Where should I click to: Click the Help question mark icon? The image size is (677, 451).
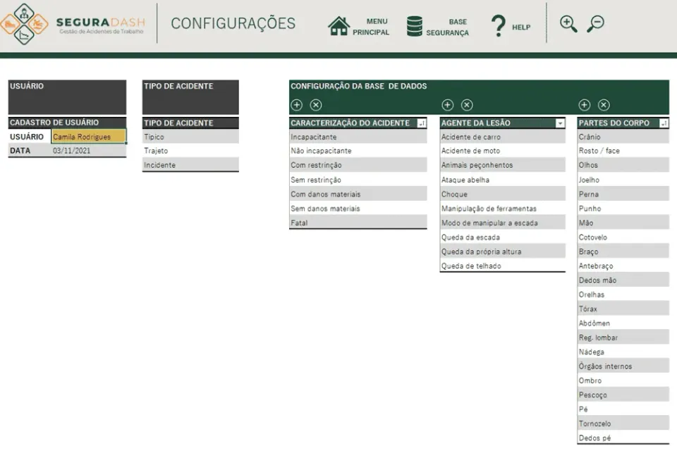[499, 26]
